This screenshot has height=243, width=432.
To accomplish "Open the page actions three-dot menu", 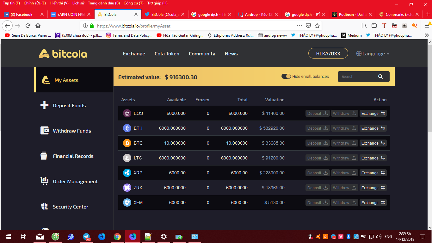I will pos(299,26).
